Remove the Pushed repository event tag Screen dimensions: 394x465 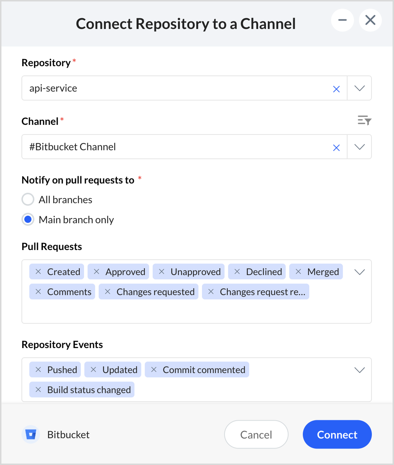(x=38, y=370)
